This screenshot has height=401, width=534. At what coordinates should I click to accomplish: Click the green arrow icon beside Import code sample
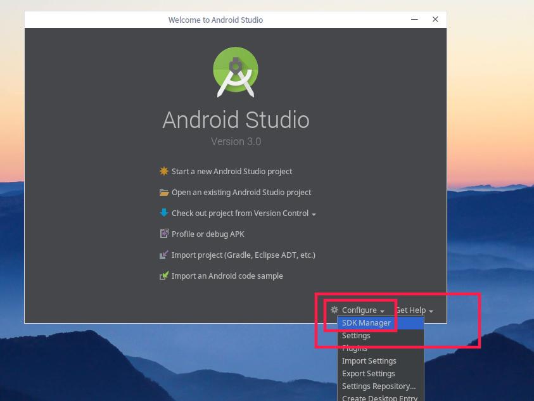tap(164, 276)
